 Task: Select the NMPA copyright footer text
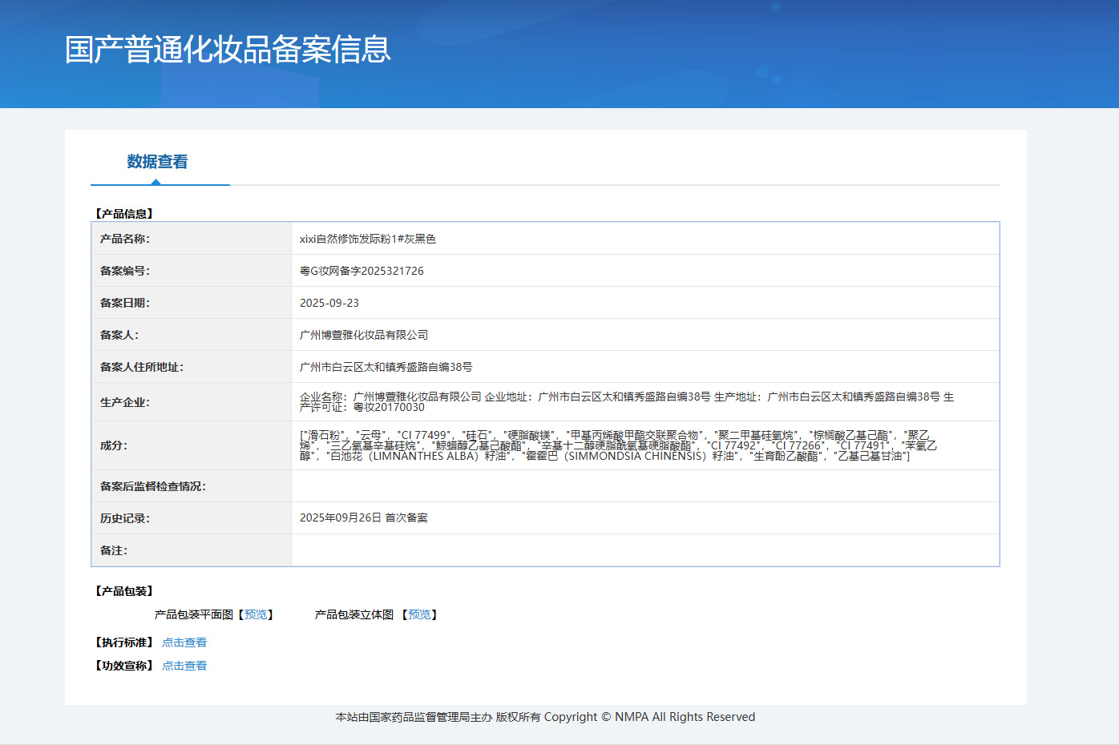point(545,717)
